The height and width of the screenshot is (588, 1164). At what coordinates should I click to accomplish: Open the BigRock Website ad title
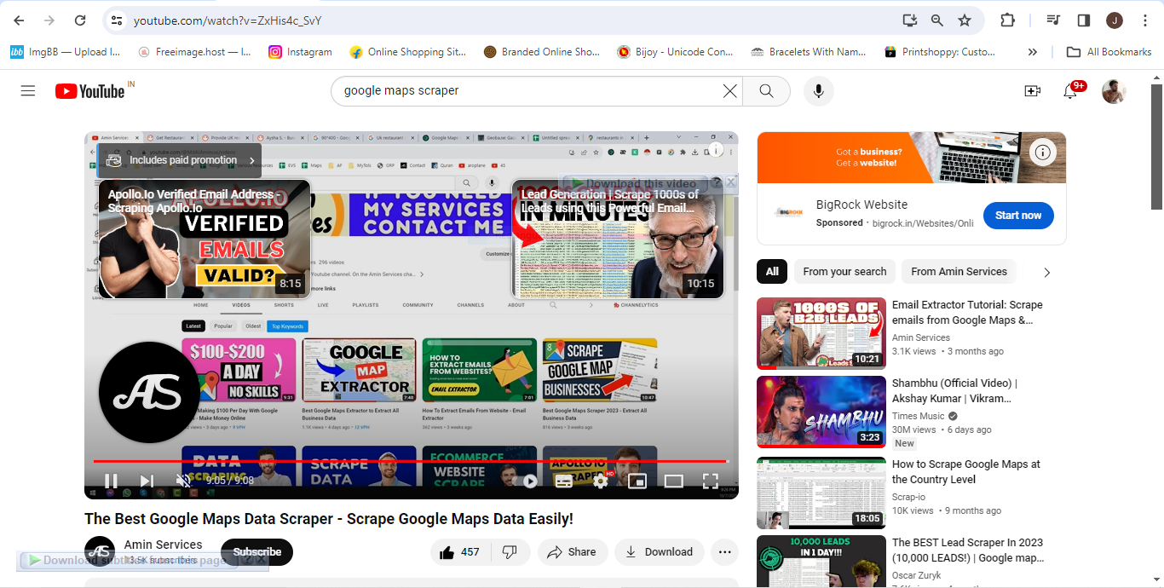[x=861, y=205]
